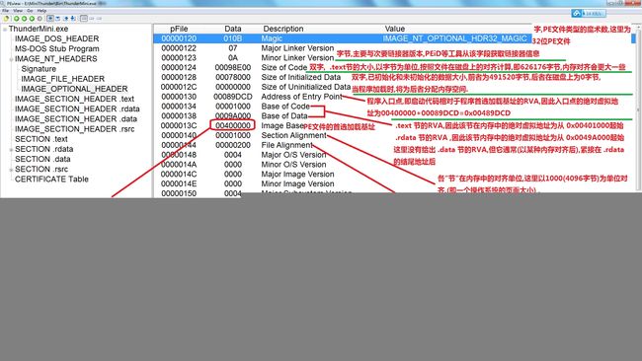Select IMAGE_SECTION_HEADER .text

[x=74, y=99]
